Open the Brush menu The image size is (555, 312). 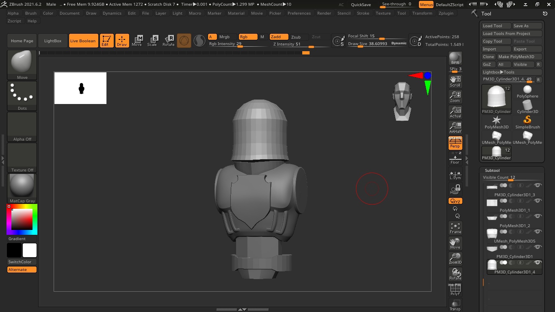(31, 13)
